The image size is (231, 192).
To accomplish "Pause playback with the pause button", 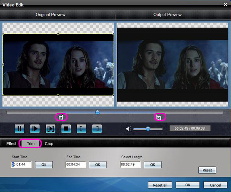I will pyautogui.click(x=19, y=129).
